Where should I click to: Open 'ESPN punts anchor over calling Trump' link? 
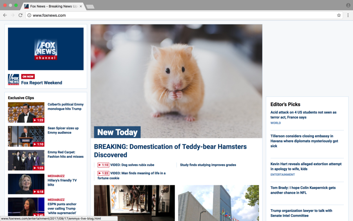[x=62, y=208]
